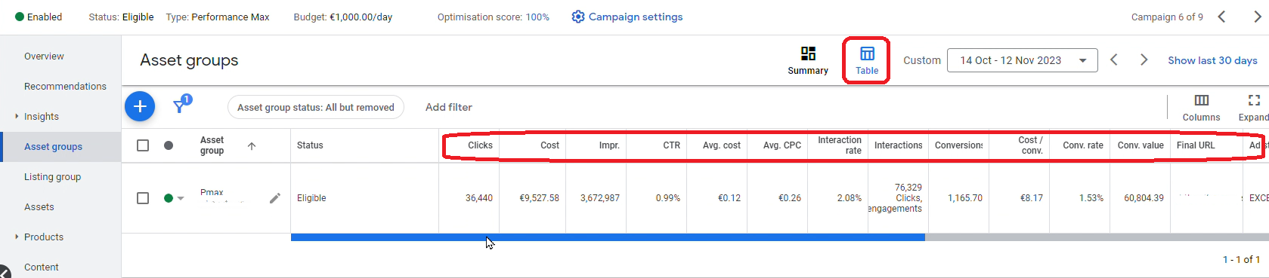1269x278 pixels.
Task: Click the 36,440 clicks value
Action: click(478, 198)
